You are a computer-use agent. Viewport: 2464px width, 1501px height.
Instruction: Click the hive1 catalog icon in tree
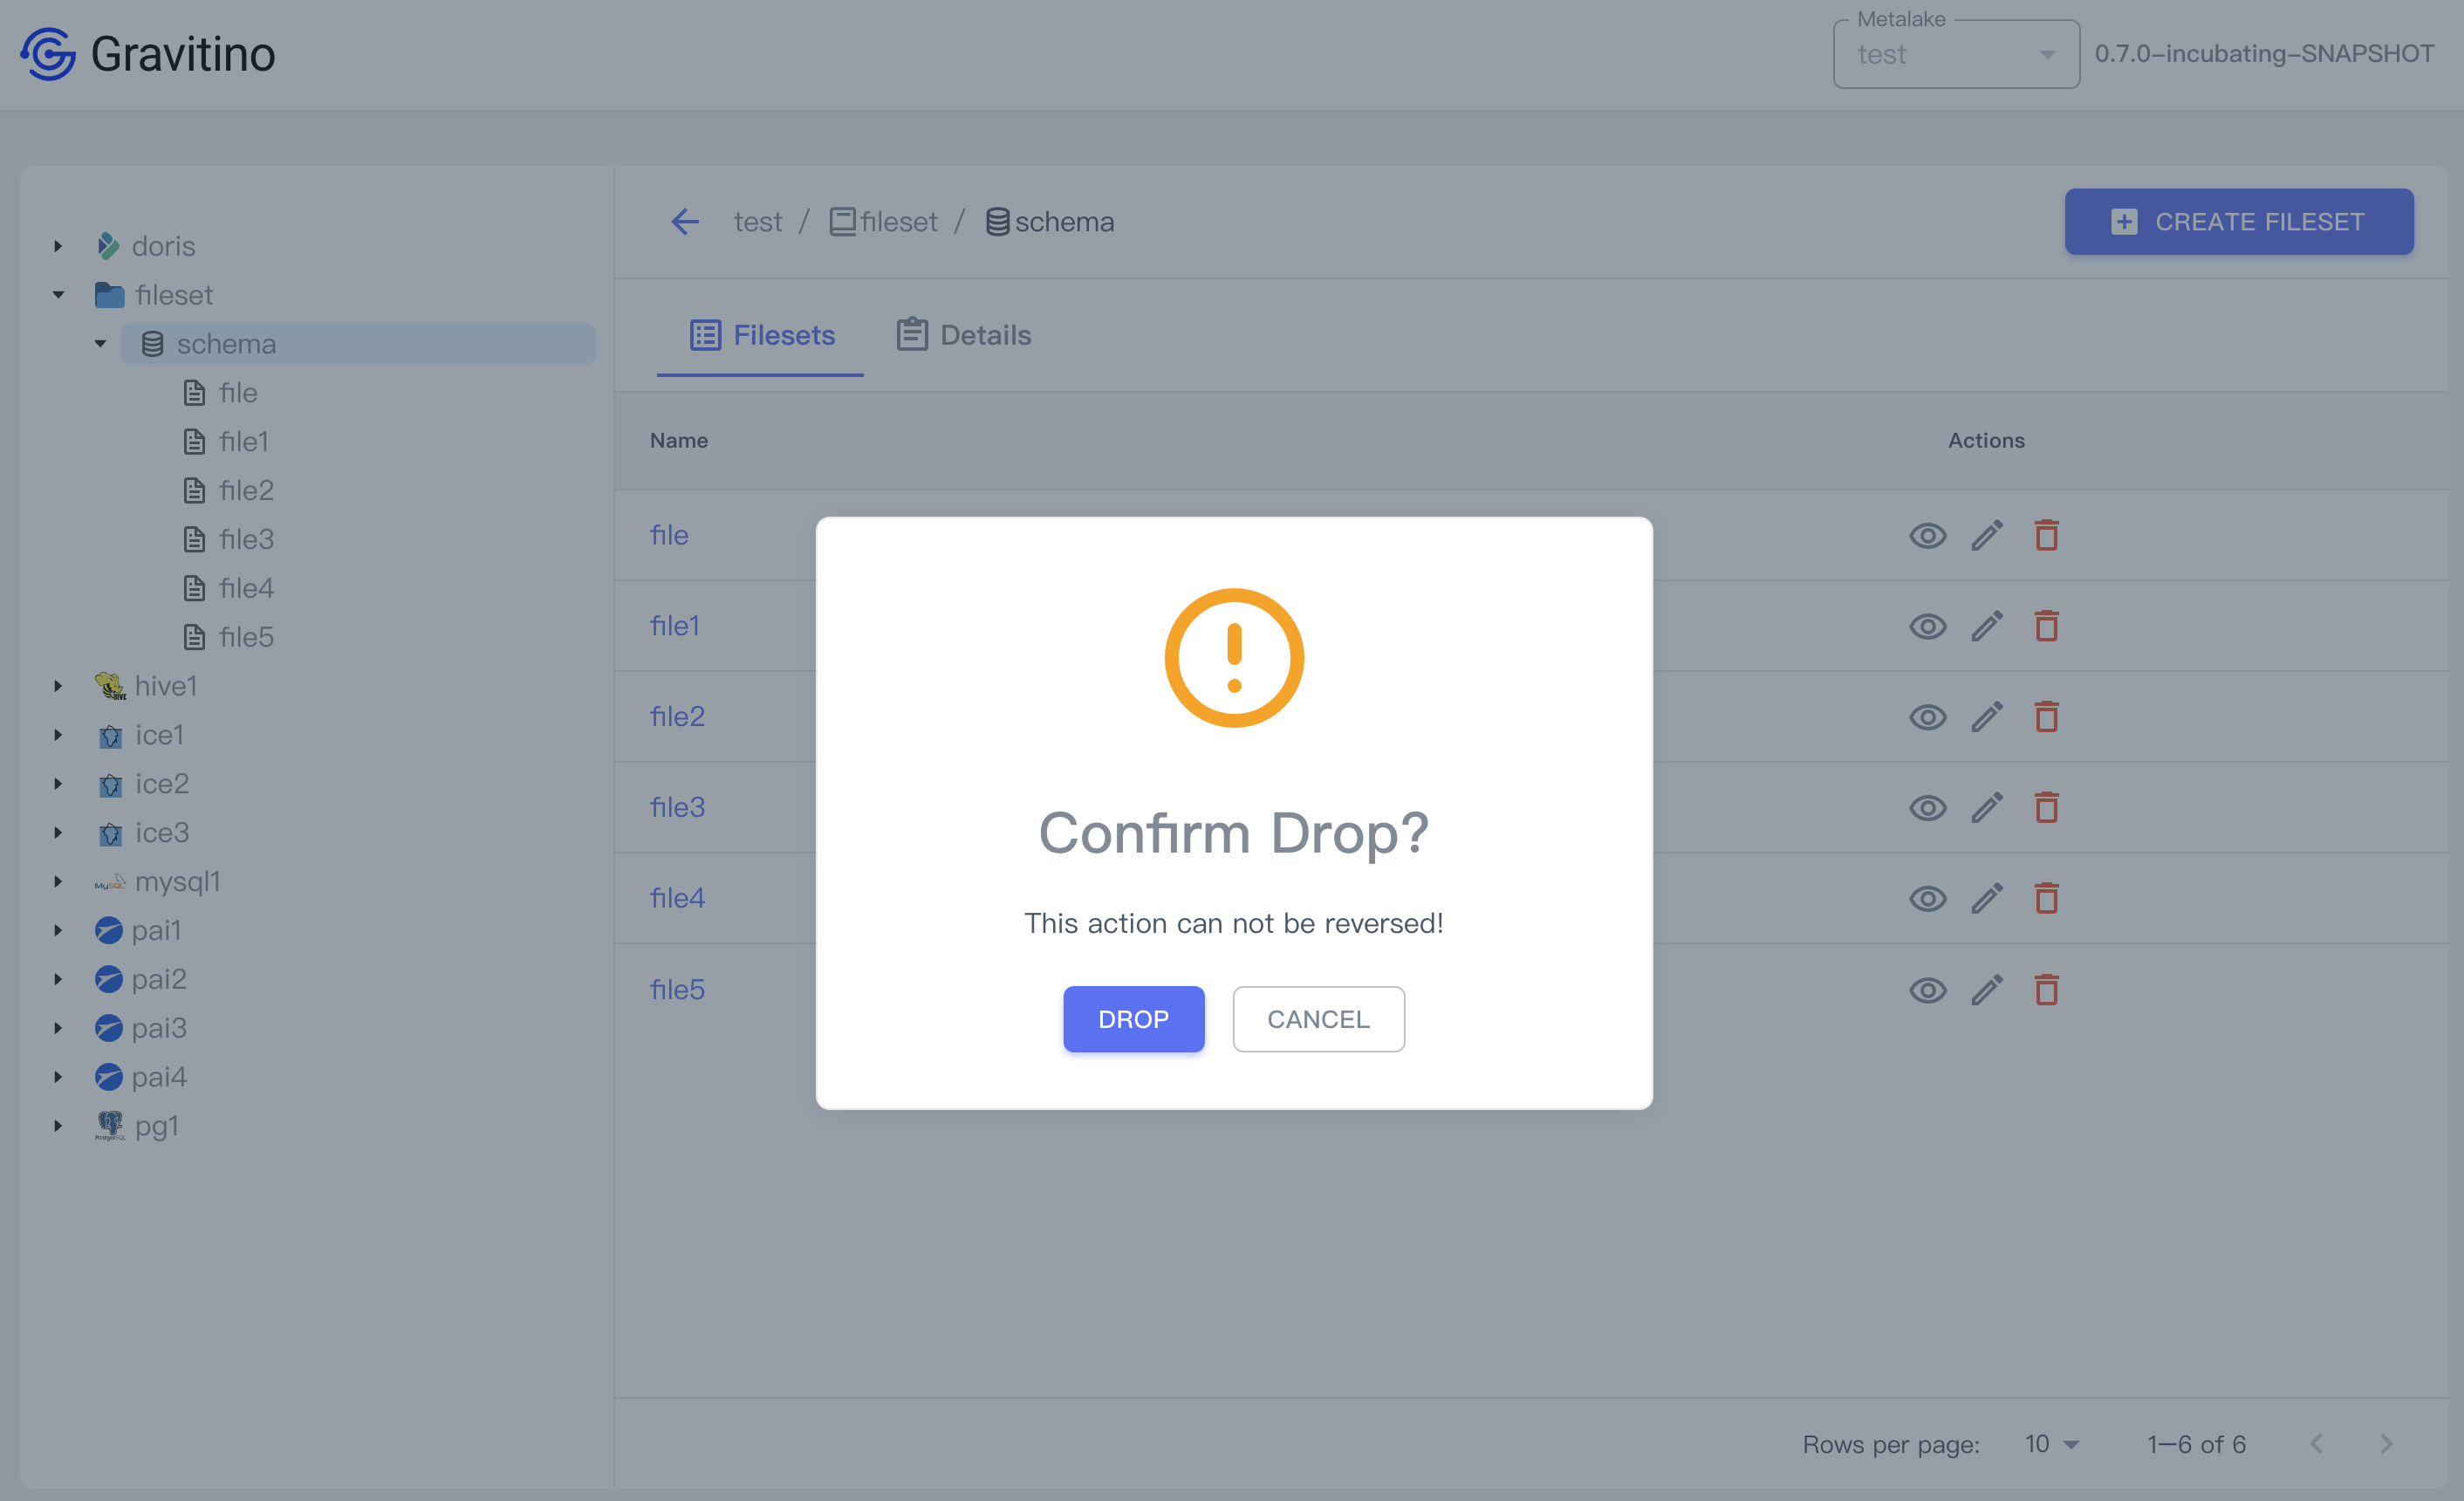pyautogui.click(x=109, y=686)
